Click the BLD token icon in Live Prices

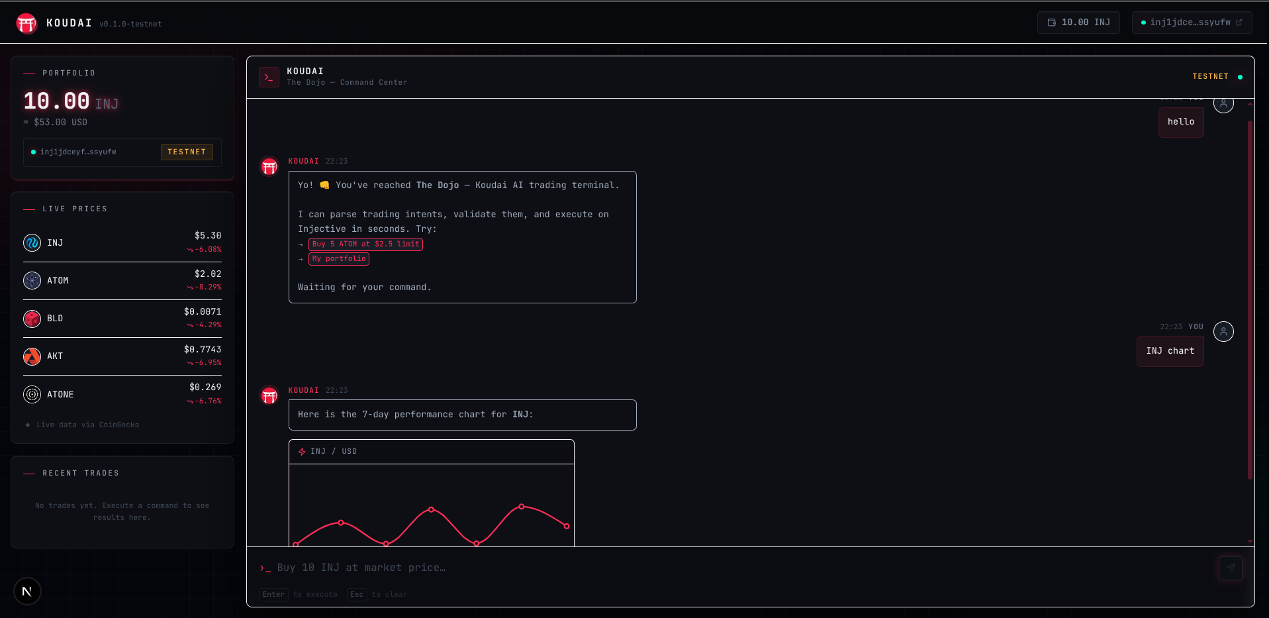pos(32,319)
